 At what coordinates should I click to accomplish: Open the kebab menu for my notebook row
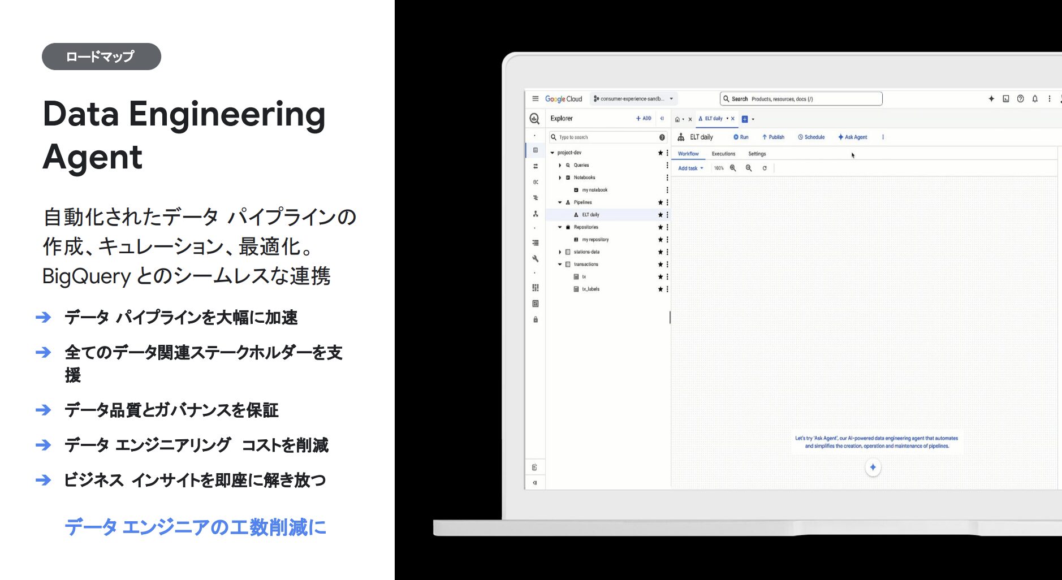[667, 190]
